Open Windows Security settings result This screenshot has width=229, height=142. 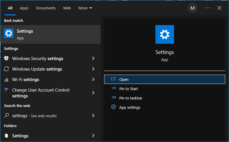pyautogui.click(x=50, y=58)
